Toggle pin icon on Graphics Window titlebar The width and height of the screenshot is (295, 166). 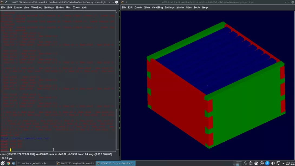127,2
